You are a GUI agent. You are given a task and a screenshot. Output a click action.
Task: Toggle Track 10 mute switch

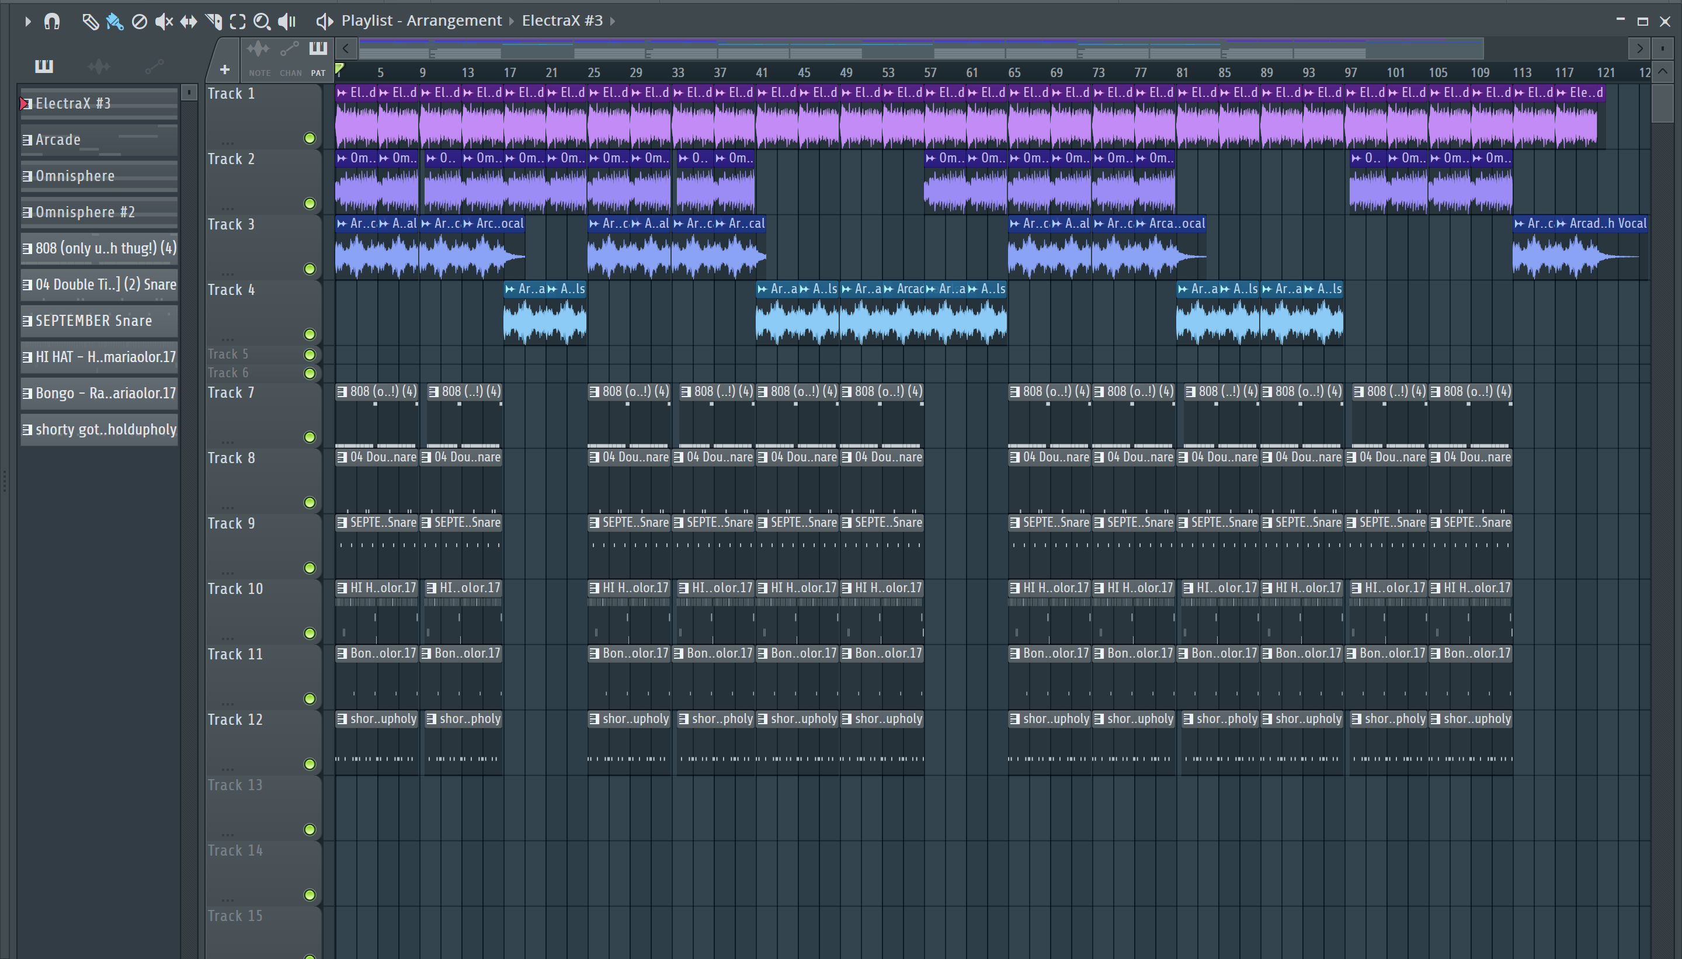coord(310,633)
